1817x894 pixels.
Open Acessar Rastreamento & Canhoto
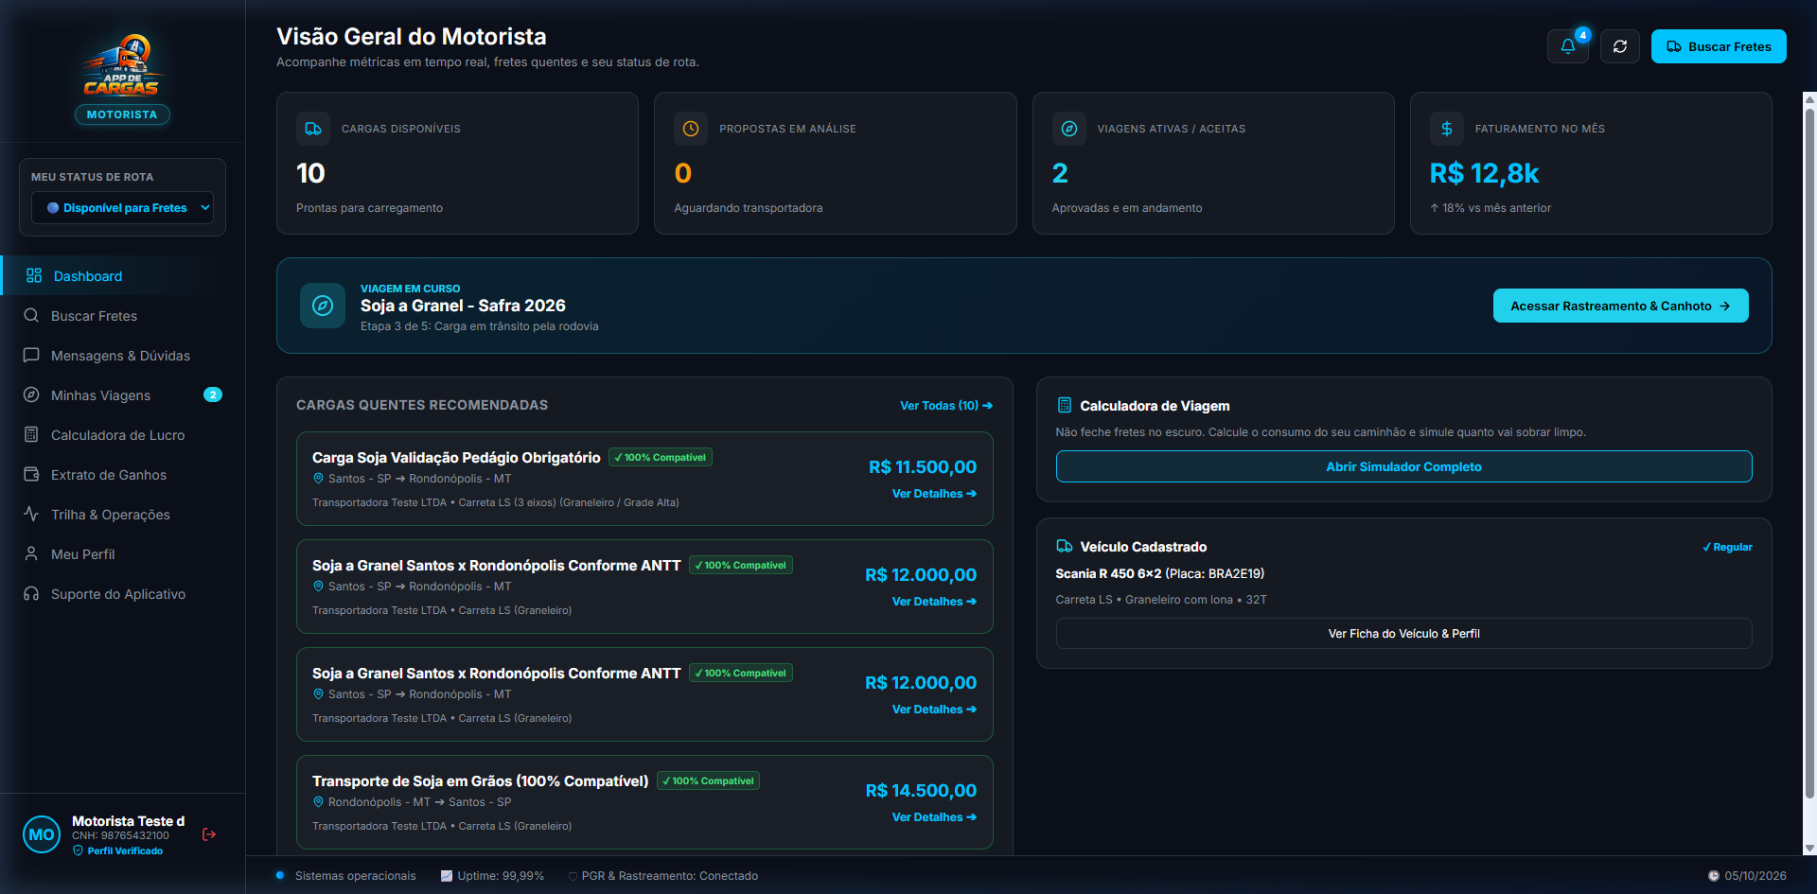coord(1620,306)
